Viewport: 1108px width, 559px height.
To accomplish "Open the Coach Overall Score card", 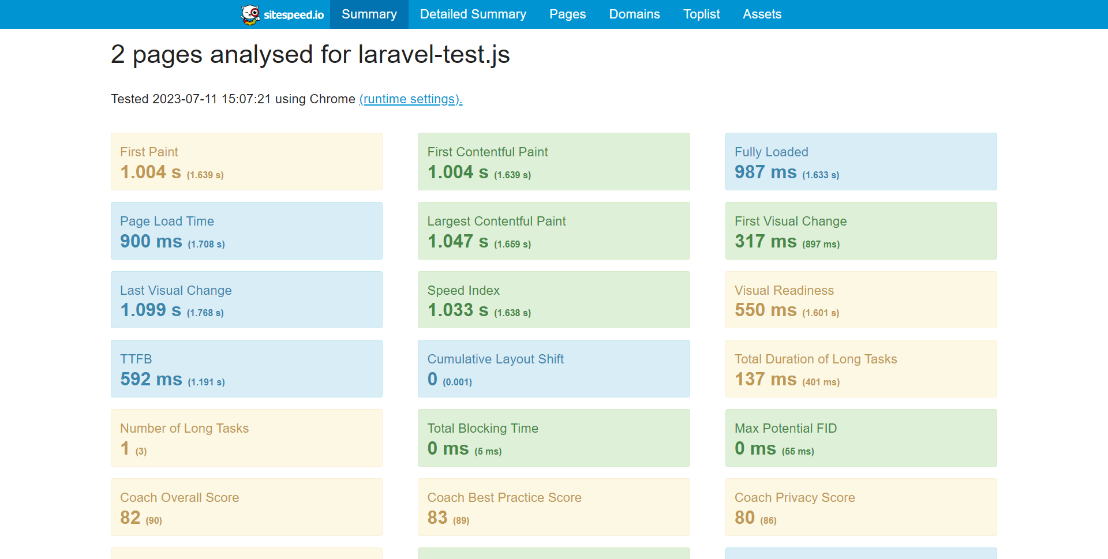I will 246,507.
